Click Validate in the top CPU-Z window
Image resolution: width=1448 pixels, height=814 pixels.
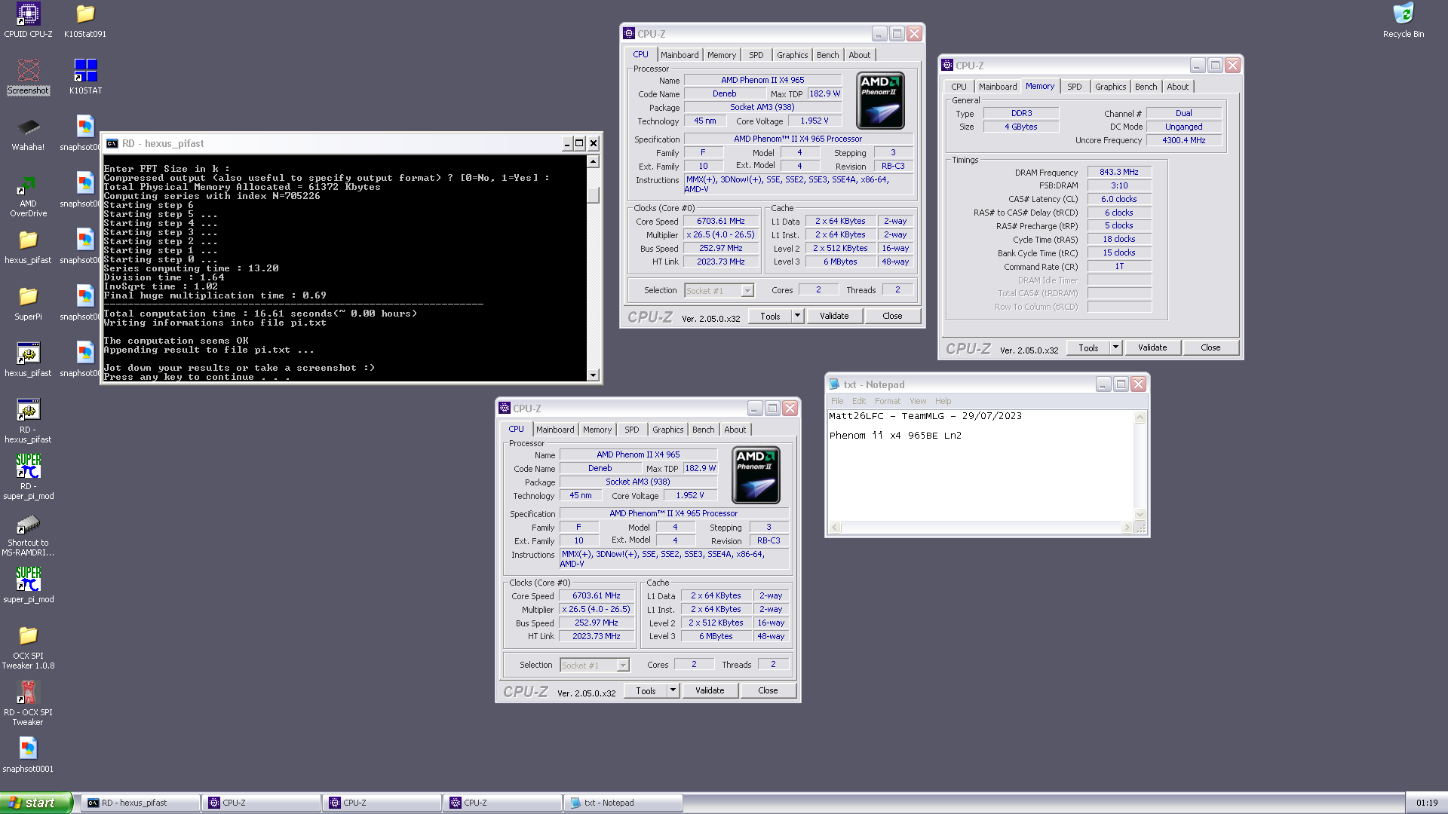click(834, 316)
